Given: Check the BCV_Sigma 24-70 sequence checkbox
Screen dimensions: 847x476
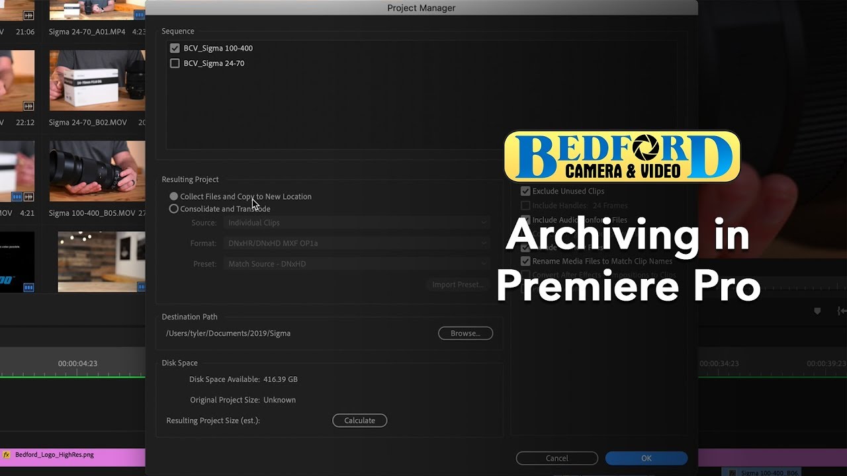Looking at the screenshot, I should 175,63.
